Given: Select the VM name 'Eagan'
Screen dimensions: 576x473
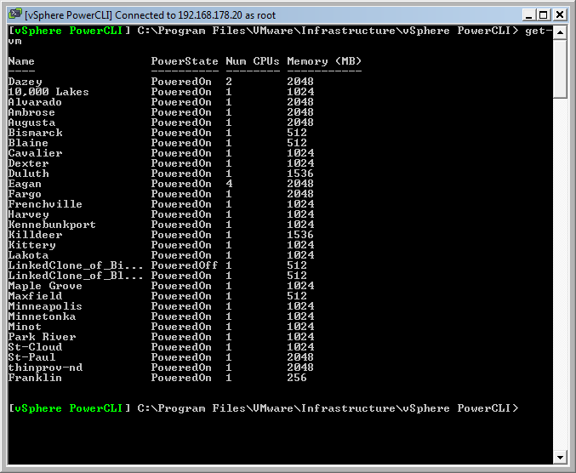Looking at the screenshot, I should 25,184.
